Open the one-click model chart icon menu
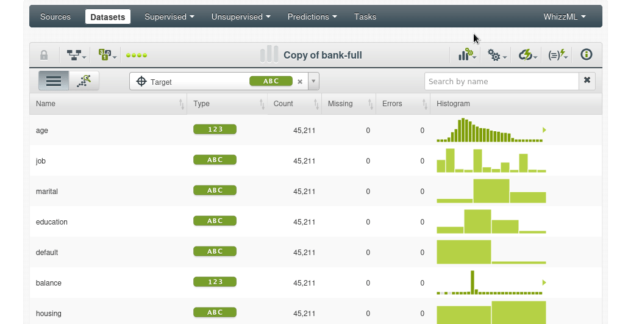 [x=466, y=55]
